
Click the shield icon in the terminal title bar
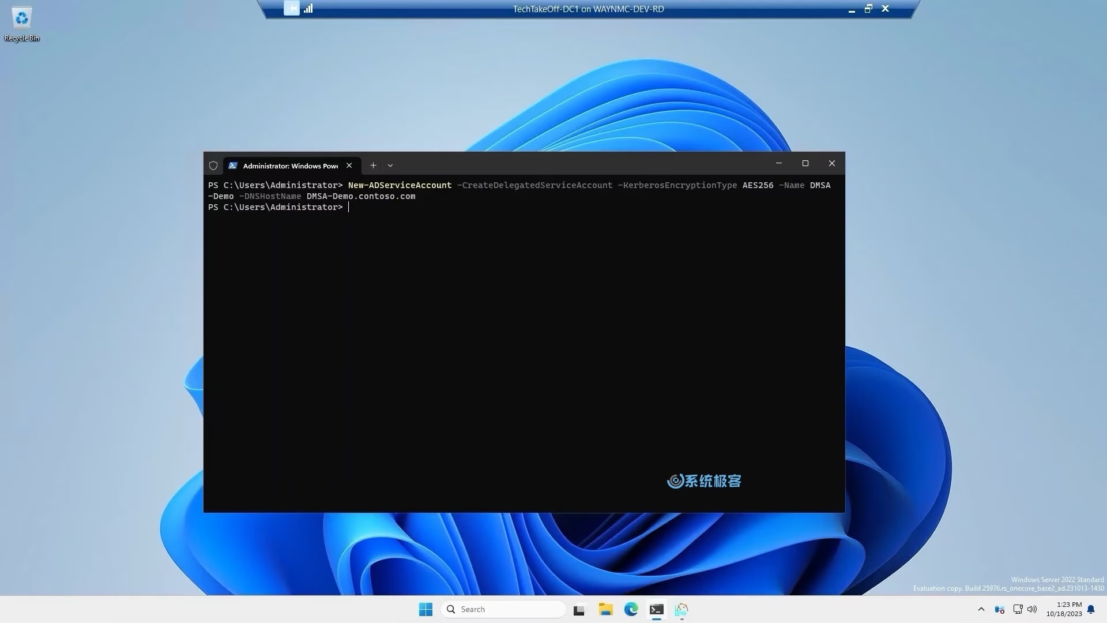[x=213, y=166]
